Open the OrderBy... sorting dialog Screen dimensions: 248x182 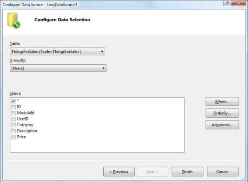coord(222,113)
